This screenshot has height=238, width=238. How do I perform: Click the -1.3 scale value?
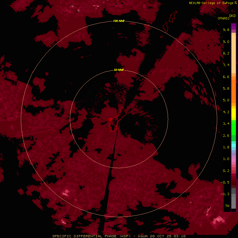(225, 194)
